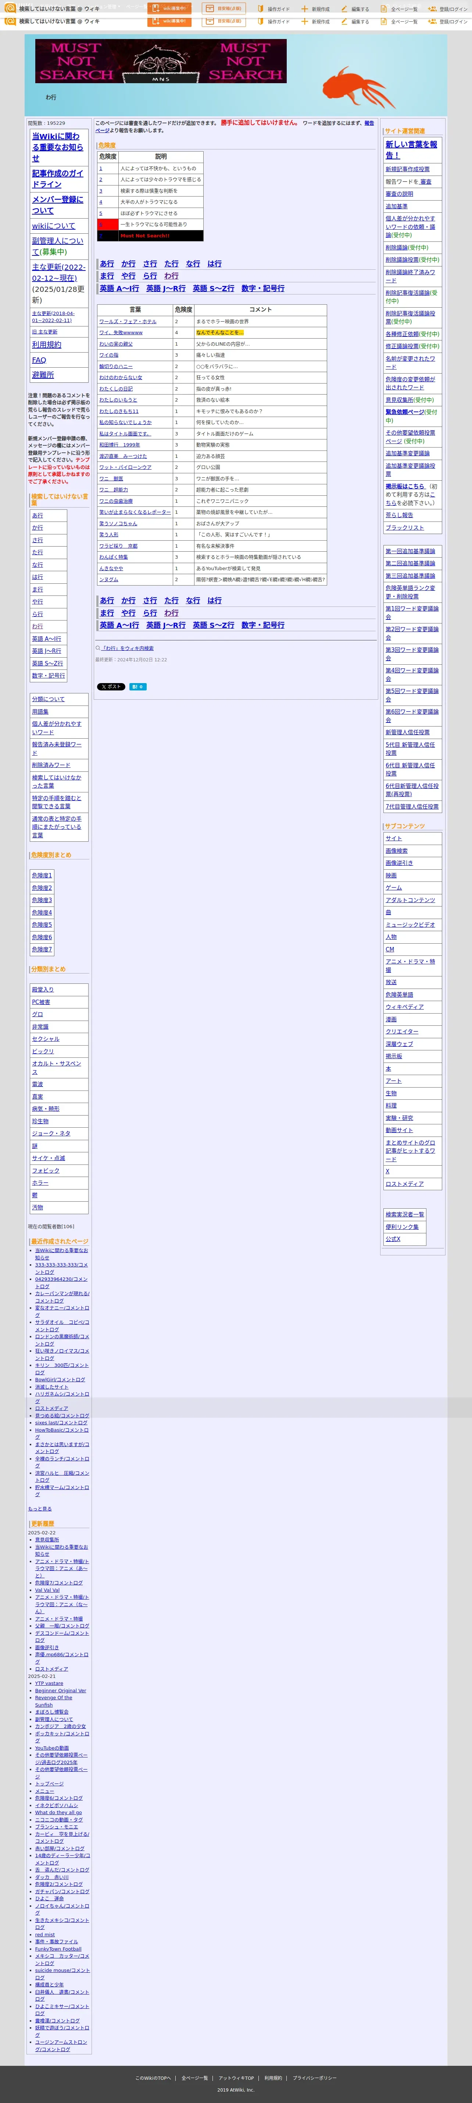Open the 便利リンク集 link
The height and width of the screenshot is (2103, 472).
(402, 1227)
